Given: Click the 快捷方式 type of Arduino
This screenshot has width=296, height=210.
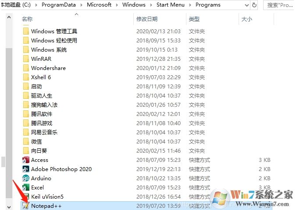Looking at the screenshot, I should (x=200, y=178).
